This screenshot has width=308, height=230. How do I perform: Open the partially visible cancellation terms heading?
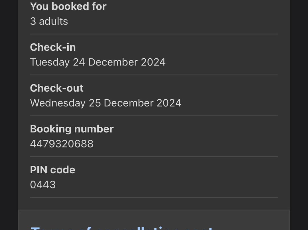tap(121, 228)
